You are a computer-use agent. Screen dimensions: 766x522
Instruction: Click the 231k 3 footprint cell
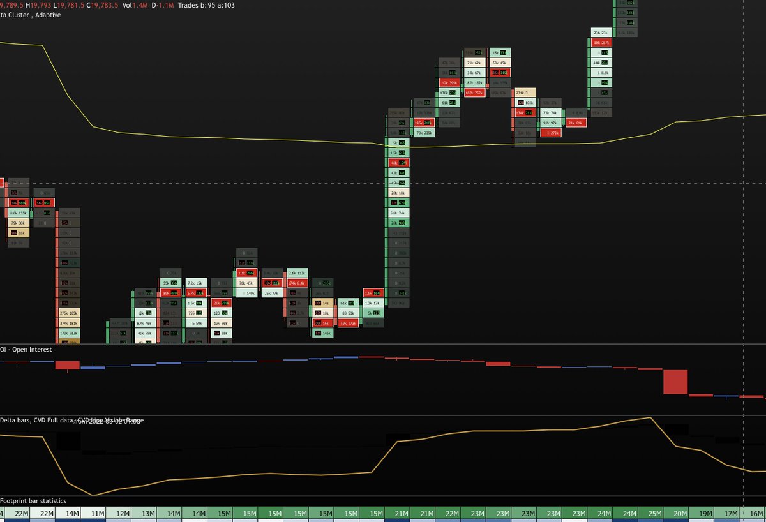pyautogui.click(x=525, y=93)
